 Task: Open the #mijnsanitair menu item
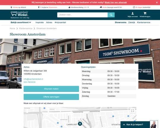(60, 23)
